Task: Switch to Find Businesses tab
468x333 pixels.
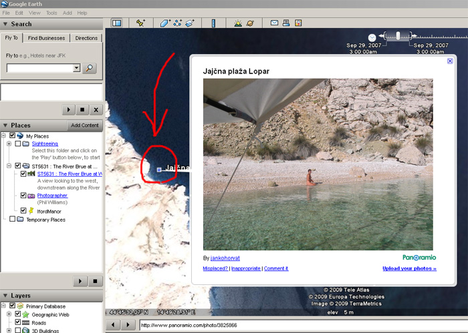Action: click(x=46, y=38)
